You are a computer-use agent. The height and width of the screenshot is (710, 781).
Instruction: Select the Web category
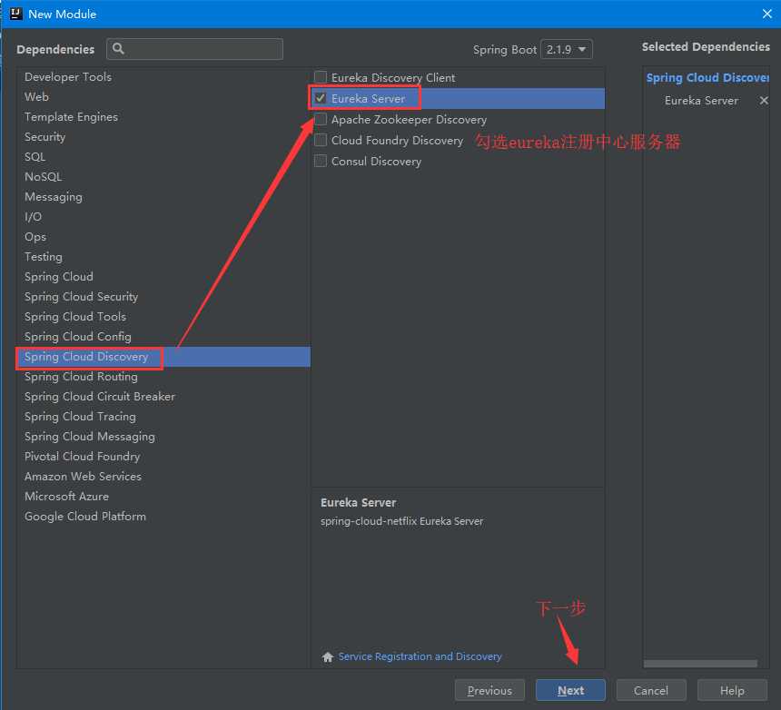(163, 96)
